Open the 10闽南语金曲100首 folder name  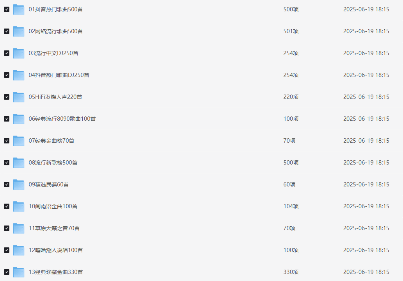(x=53, y=206)
